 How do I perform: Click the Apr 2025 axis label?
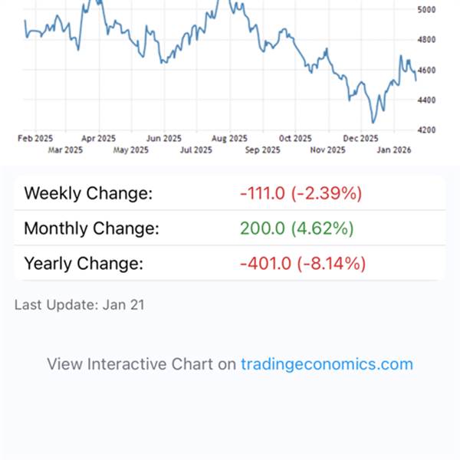[x=98, y=139]
